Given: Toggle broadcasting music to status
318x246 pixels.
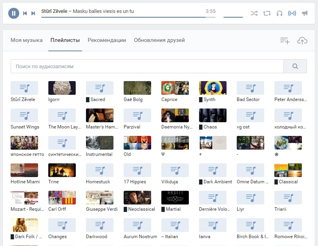Looking at the screenshot, I should (292, 13).
